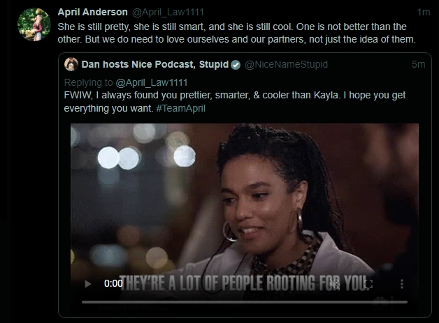
Task: Open the quoted tweet text about Kayla
Action: (235, 102)
